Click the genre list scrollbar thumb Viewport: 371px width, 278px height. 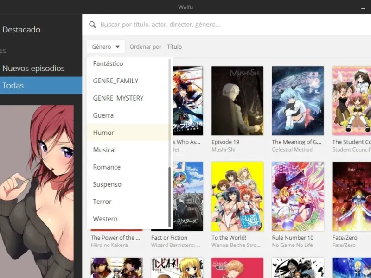pyautogui.click(x=169, y=197)
